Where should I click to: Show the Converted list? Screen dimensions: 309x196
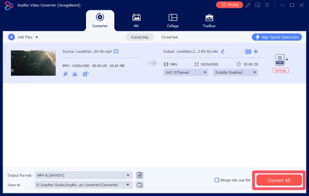pyautogui.click(x=169, y=37)
